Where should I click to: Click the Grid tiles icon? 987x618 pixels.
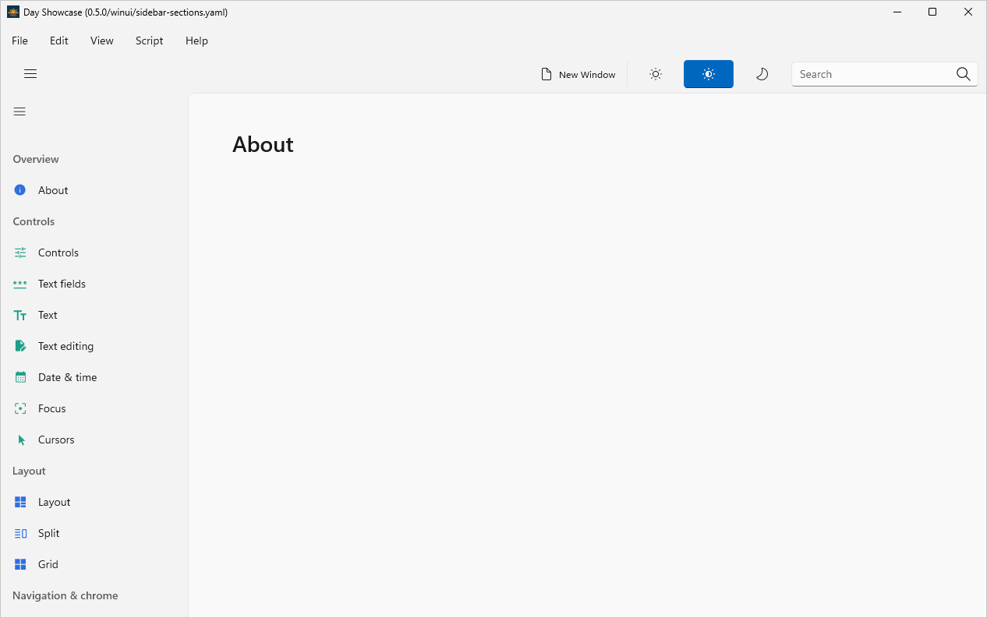coord(20,564)
